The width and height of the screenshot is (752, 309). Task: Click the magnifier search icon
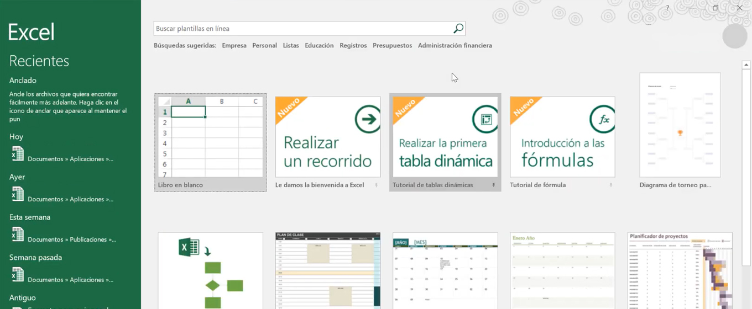[458, 29]
